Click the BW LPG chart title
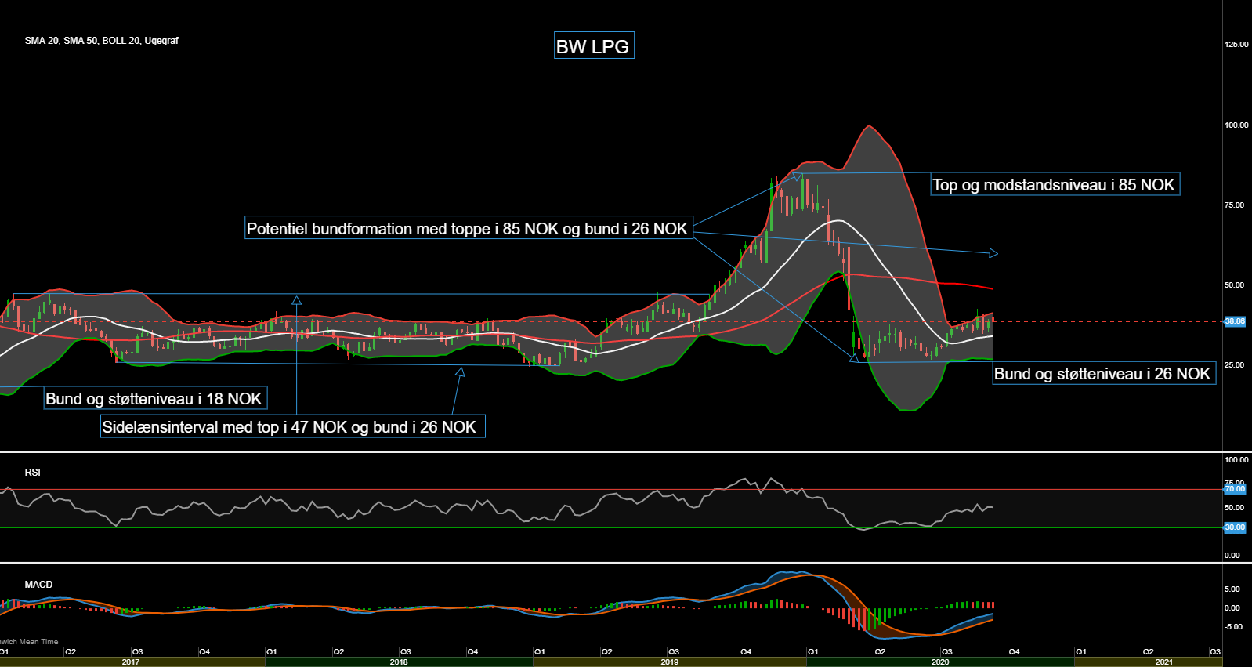Image resolution: width=1252 pixels, height=667 pixels. coord(593,45)
